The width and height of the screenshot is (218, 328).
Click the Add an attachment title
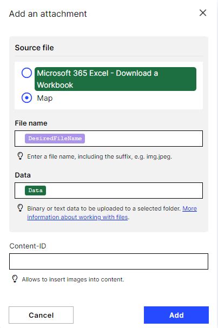48,14
